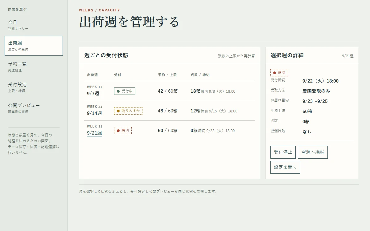Click the 出荷週 column header
The height and width of the screenshot is (231, 370).
(x=92, y=75)
